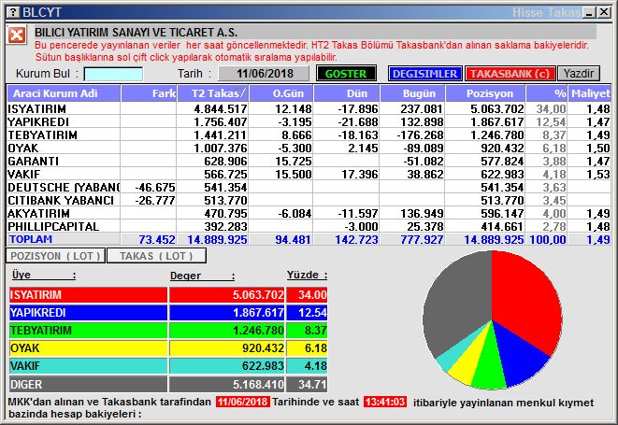Sort by Maliyet column header
The image size is (618, 425).
pyautogui.click(x=589, y=93)
